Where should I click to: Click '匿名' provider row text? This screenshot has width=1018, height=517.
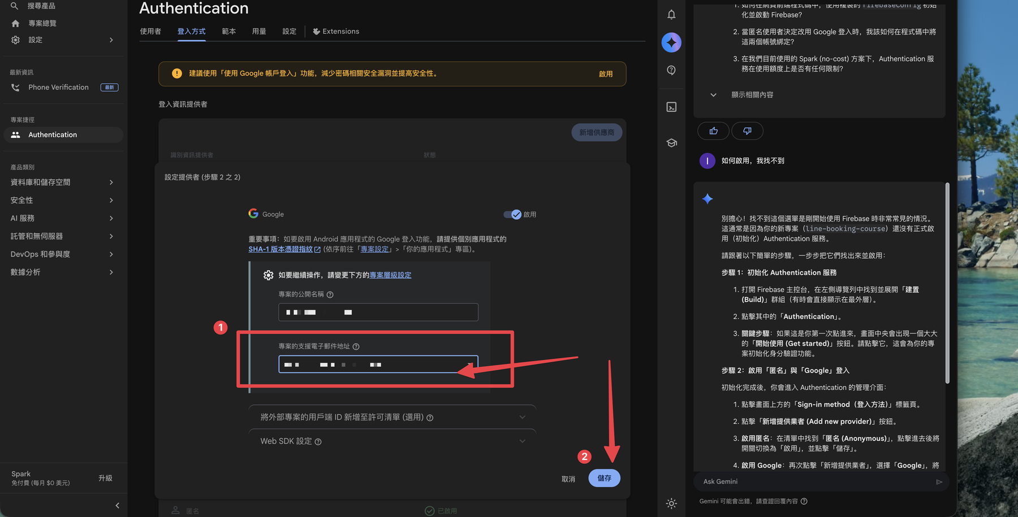193,511
